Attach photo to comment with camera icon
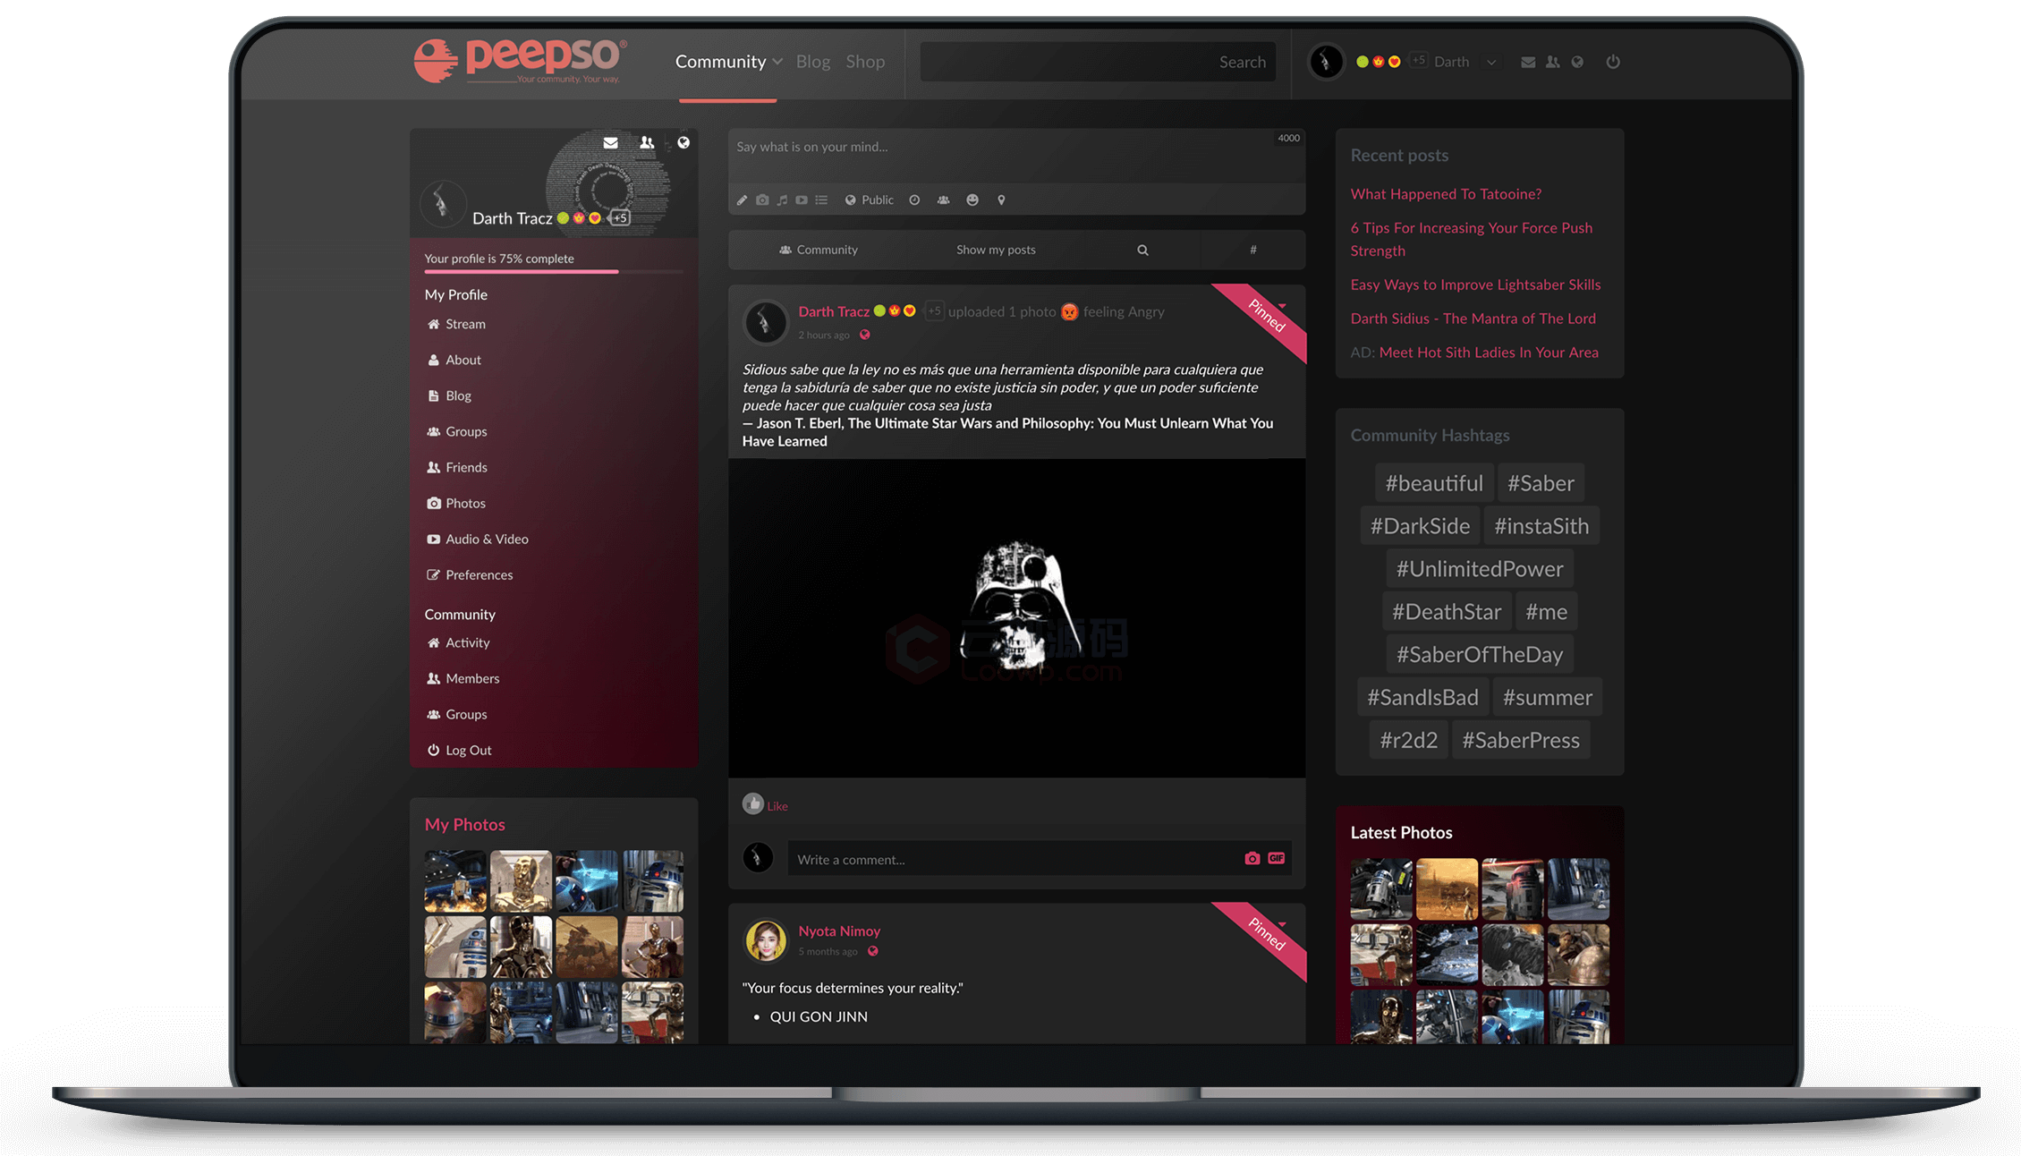The image size is (2021, 1156). [1253, 859]
